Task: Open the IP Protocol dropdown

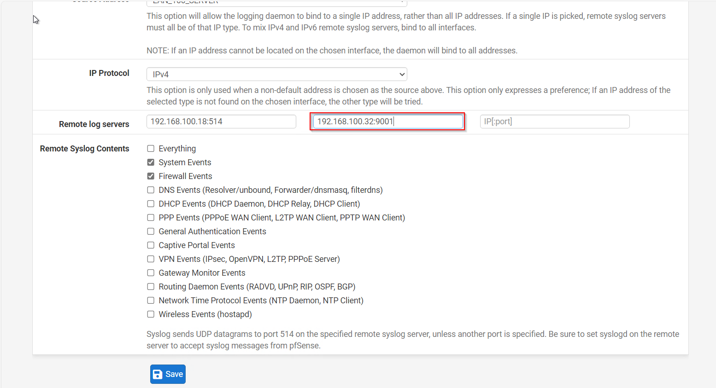Action: [276, 74]
